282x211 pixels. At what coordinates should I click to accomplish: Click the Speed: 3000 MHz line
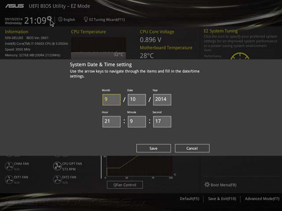18,49
